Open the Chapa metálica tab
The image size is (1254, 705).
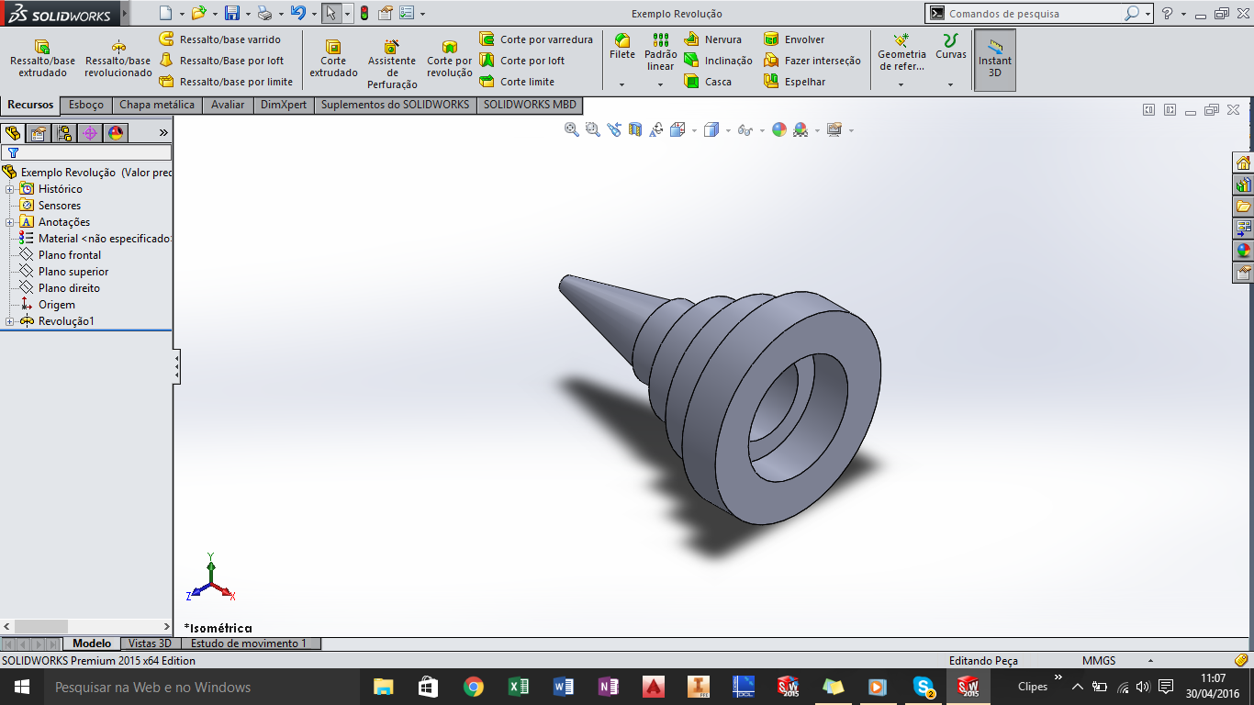(157, 105)
